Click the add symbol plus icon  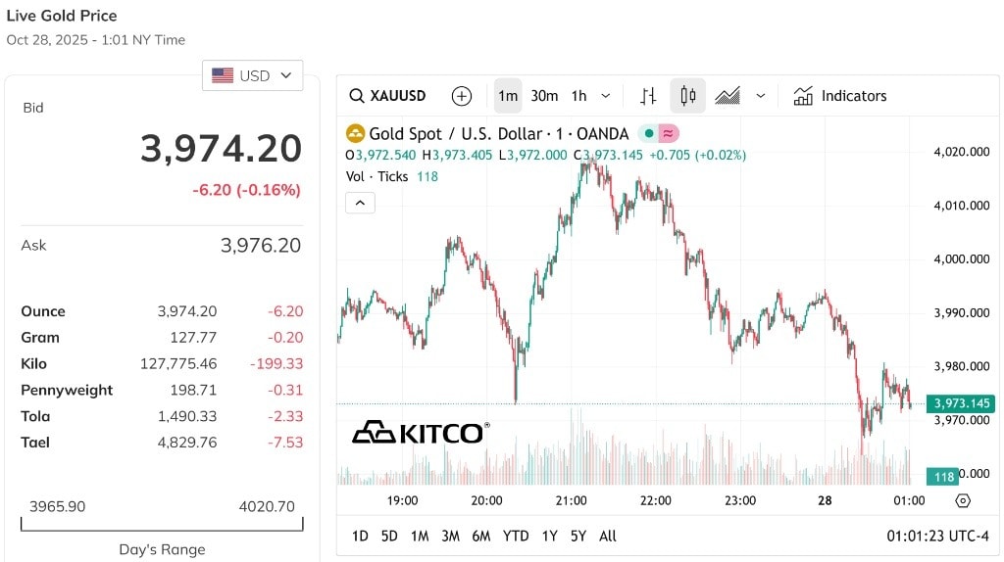[x=462, y=96]
